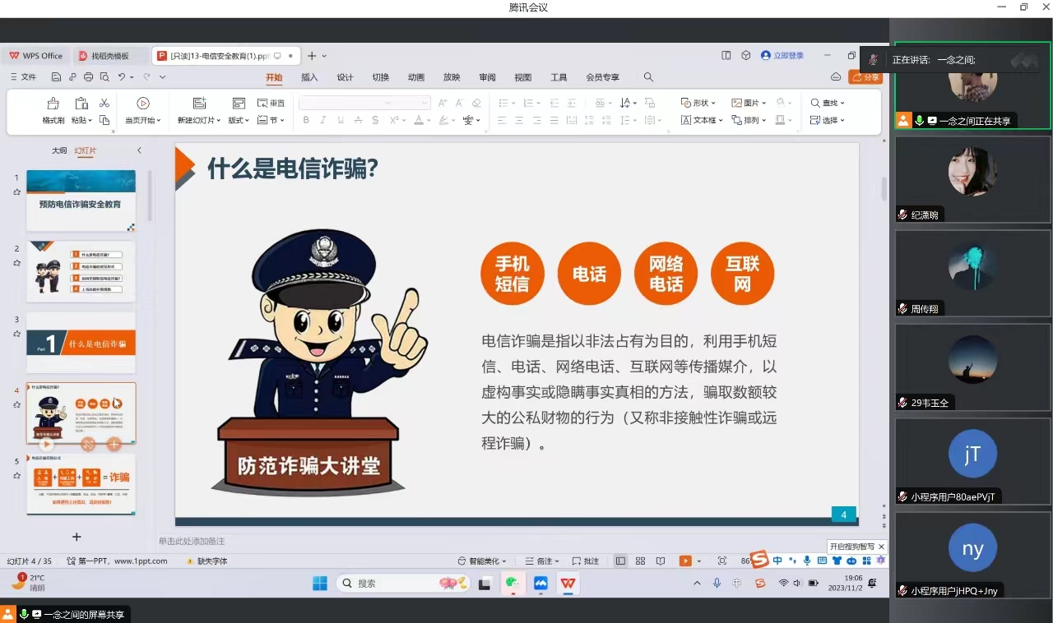The image size is (1053, 623).
Task: Open the File (文件) menu
Action: pos(23,77)
